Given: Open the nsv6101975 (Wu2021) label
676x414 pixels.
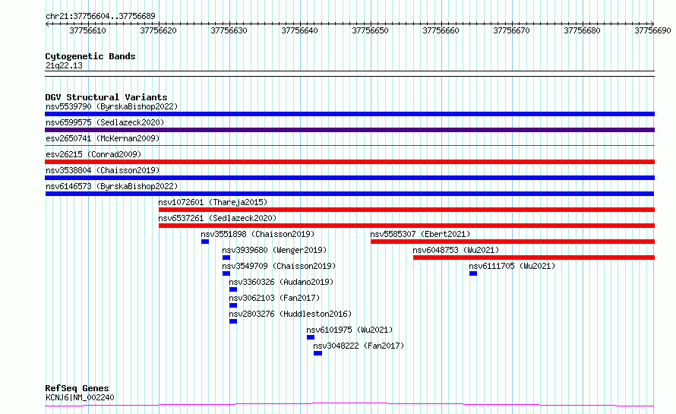Looking at the screenshot, I should [x=349, y=330].
